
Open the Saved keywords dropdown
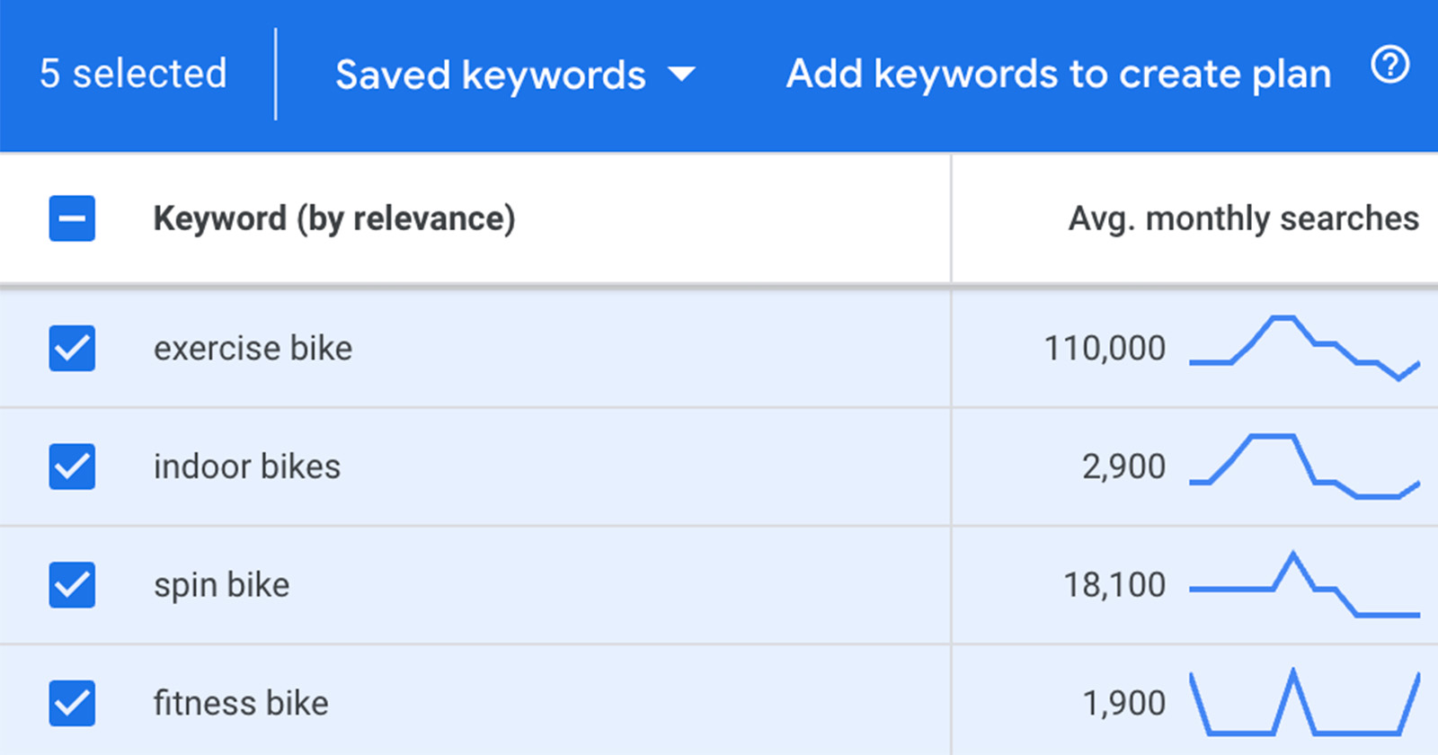pyautogui.click(x=516, y=75)
